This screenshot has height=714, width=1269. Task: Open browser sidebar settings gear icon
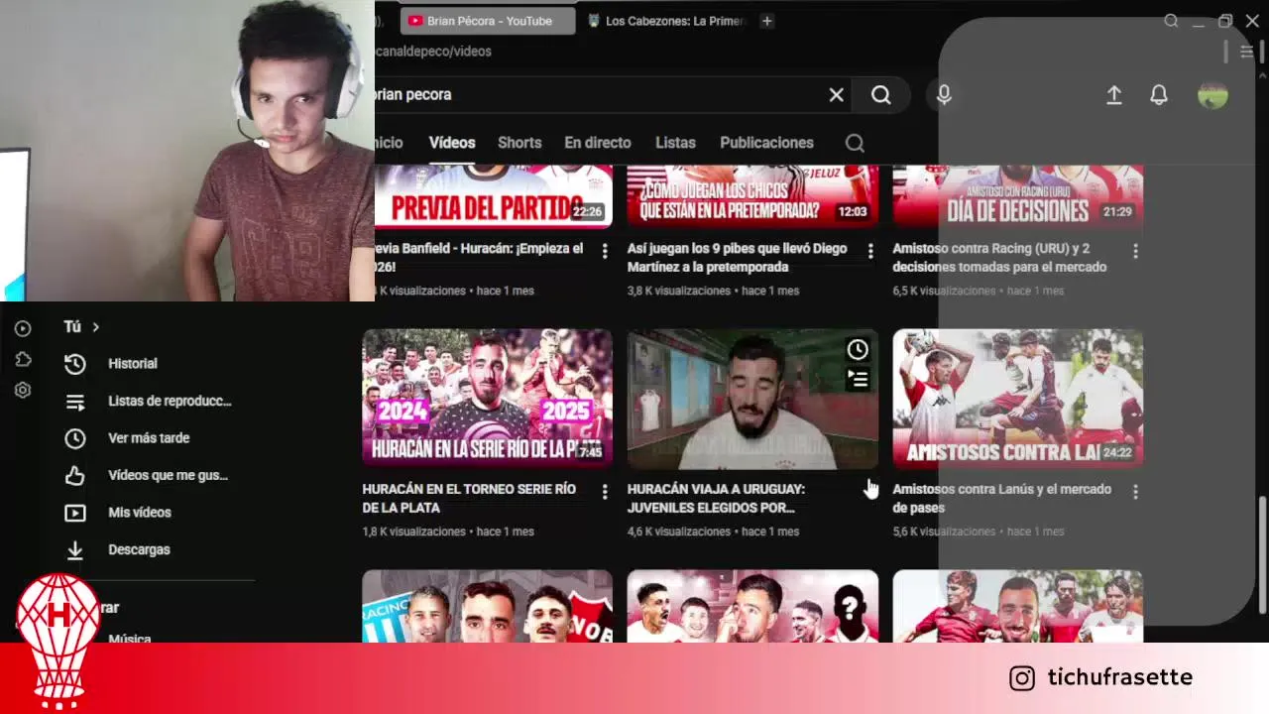[x=23, y=390]
